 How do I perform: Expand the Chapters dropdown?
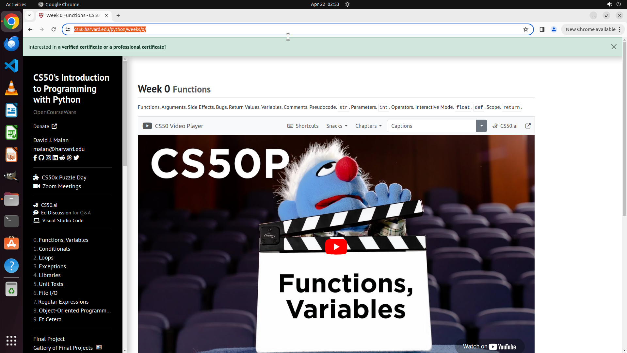[x=368, y=126]
